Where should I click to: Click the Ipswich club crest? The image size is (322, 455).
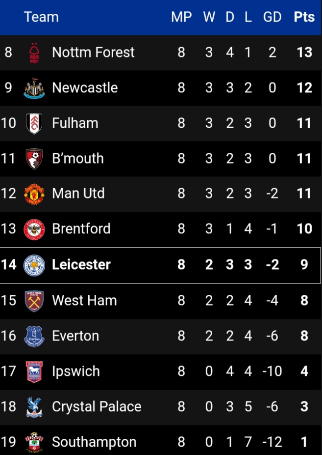(x=34, y=371)
